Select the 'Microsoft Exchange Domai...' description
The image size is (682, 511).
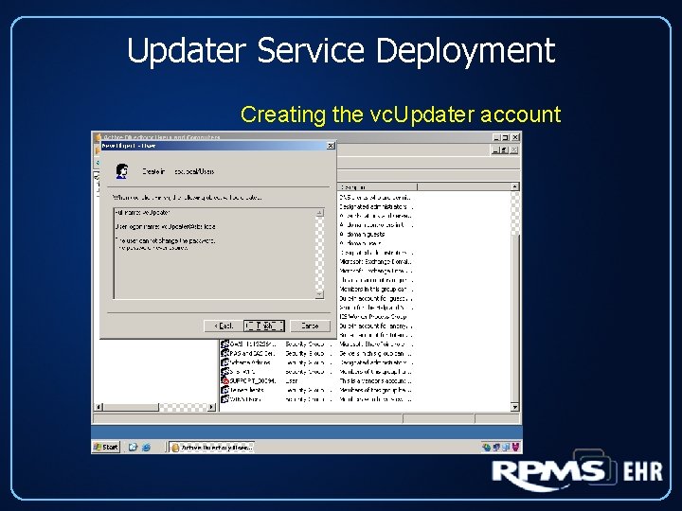tap(375, 261)
